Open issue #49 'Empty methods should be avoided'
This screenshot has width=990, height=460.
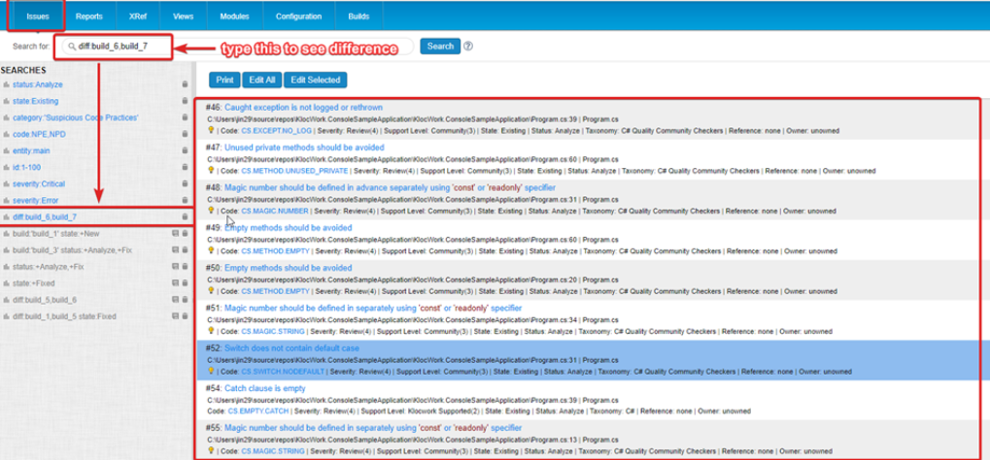pyautogui.click(x=288, y=228)
